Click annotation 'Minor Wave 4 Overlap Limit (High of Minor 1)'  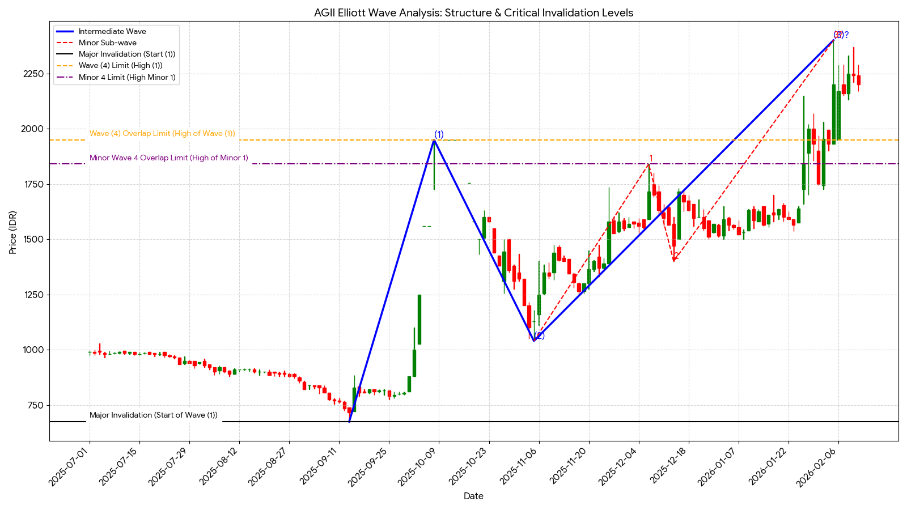pos(169,158)
